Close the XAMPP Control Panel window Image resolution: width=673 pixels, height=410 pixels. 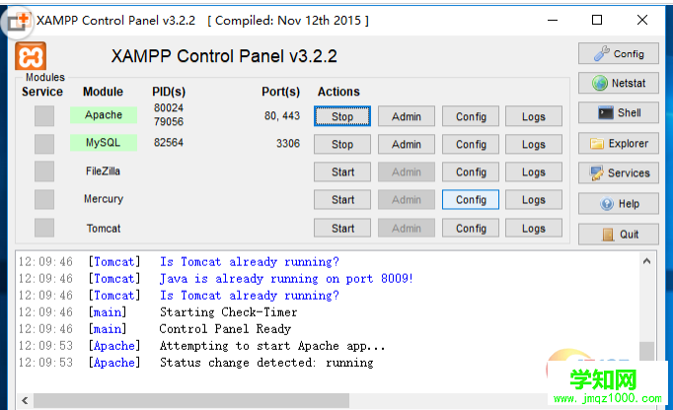tap(642, 20)
